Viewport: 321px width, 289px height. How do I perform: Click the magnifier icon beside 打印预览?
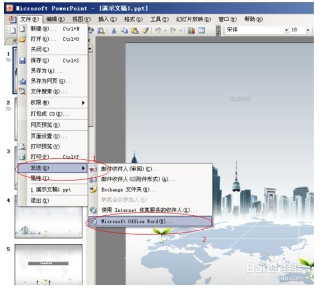(x=22, y=146)
